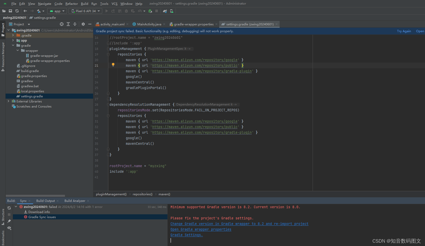Image resolution: width=425 pixels, height=246 pixels.
Task: Start debugging with the bug icon
Action: (126, 11)
